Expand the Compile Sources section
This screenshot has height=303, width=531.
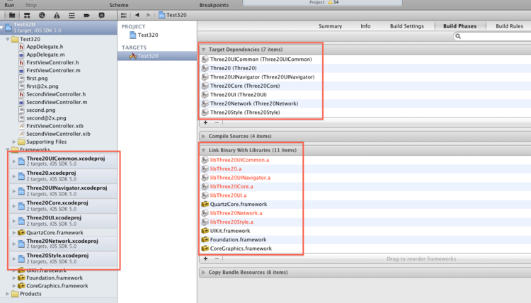point(203,136)
